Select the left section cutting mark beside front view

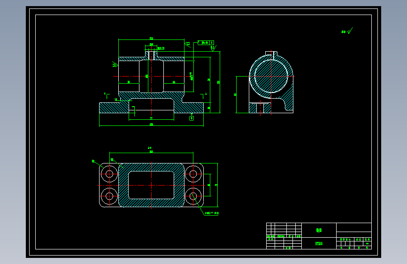pos(107,95)
